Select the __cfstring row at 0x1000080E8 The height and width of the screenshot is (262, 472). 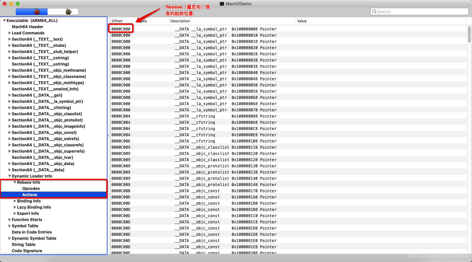[288, 135]
